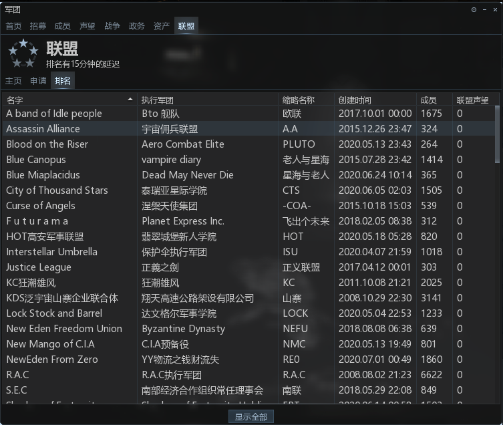Switch to the 主页 sub-tab
The image size is (503, 425).
click(13, 81)
